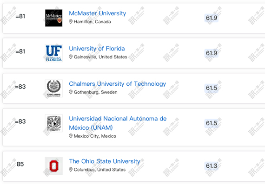Screen dimensions: 265x184
Task: Open Universidad Nacional Autónoma de México link
Action: [x=118, y=123]
